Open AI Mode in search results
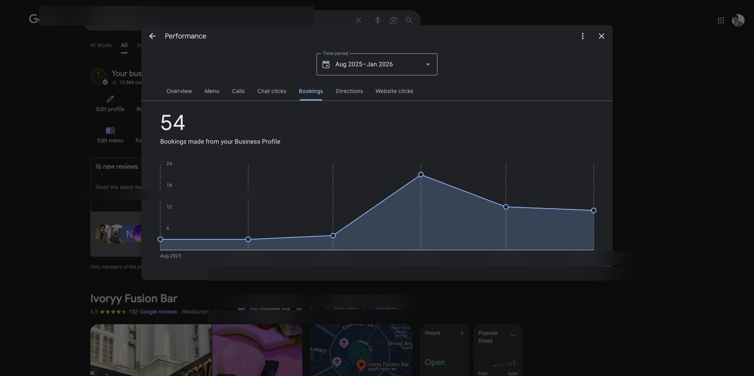Viewport: 754px width, 376px height. pos(101,45)
